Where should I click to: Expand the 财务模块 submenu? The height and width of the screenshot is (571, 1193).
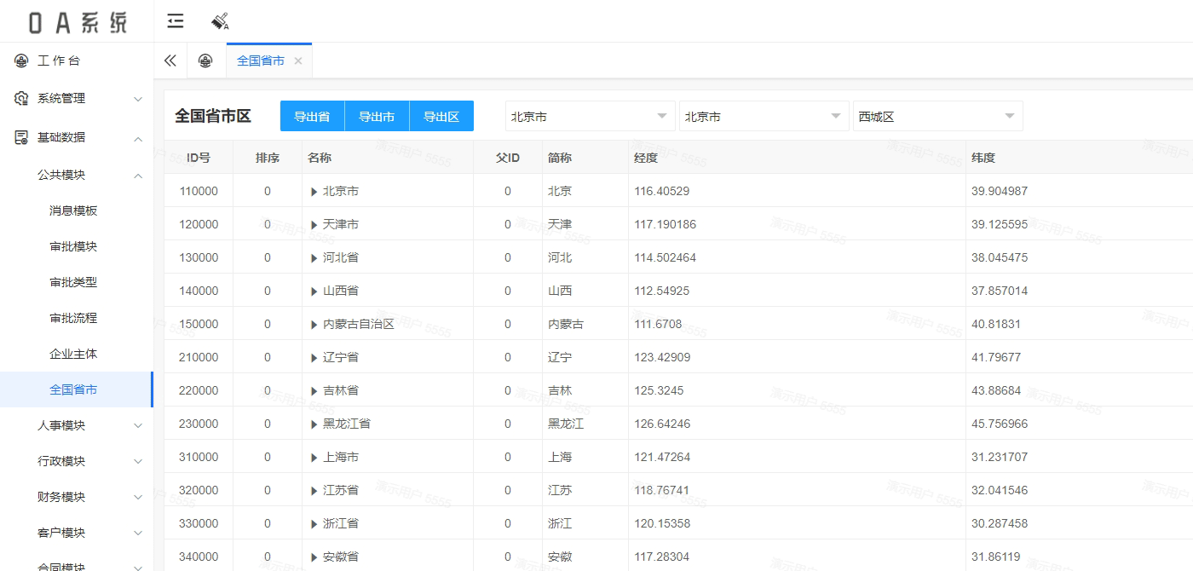tap(77, 497)
